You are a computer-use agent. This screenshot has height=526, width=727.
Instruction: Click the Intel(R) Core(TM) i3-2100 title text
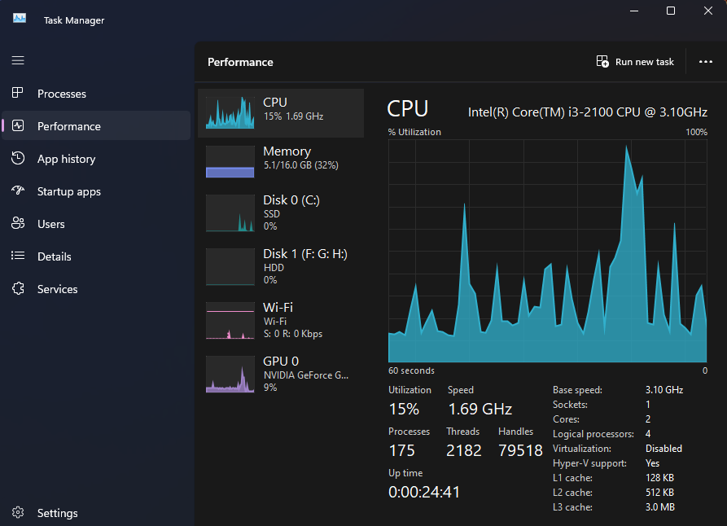click(588, 112)
